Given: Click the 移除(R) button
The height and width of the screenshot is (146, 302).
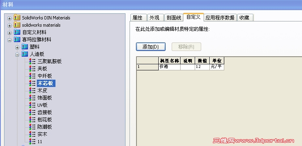Looking at the screenshot, I should pos(186,47).
